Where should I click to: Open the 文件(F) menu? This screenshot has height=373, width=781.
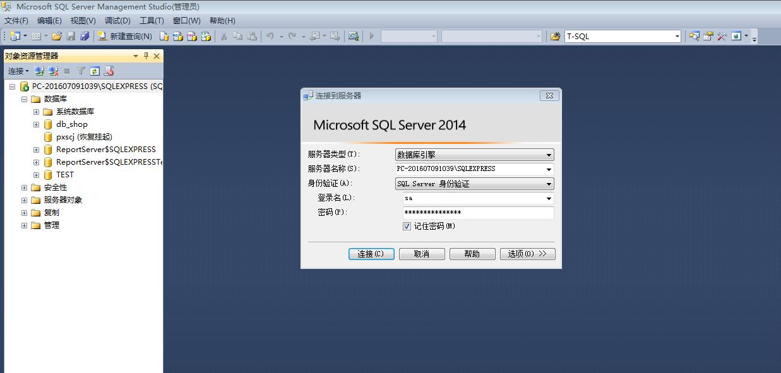pos(16,21)
